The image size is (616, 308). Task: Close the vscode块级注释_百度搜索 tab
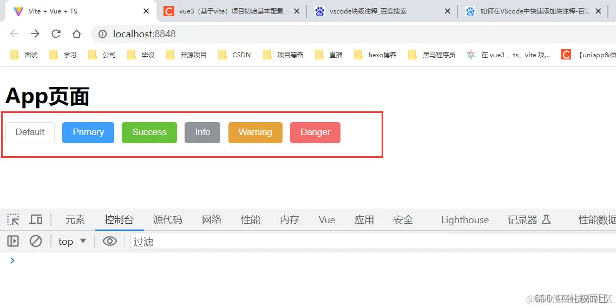448,11
